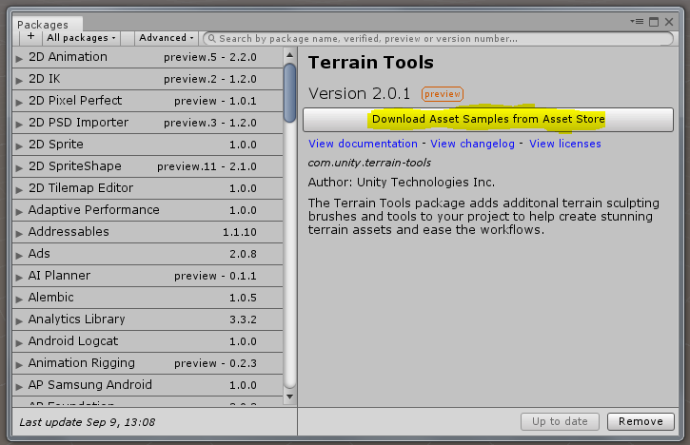Select the Android Logcat name

tap(73, 341)
